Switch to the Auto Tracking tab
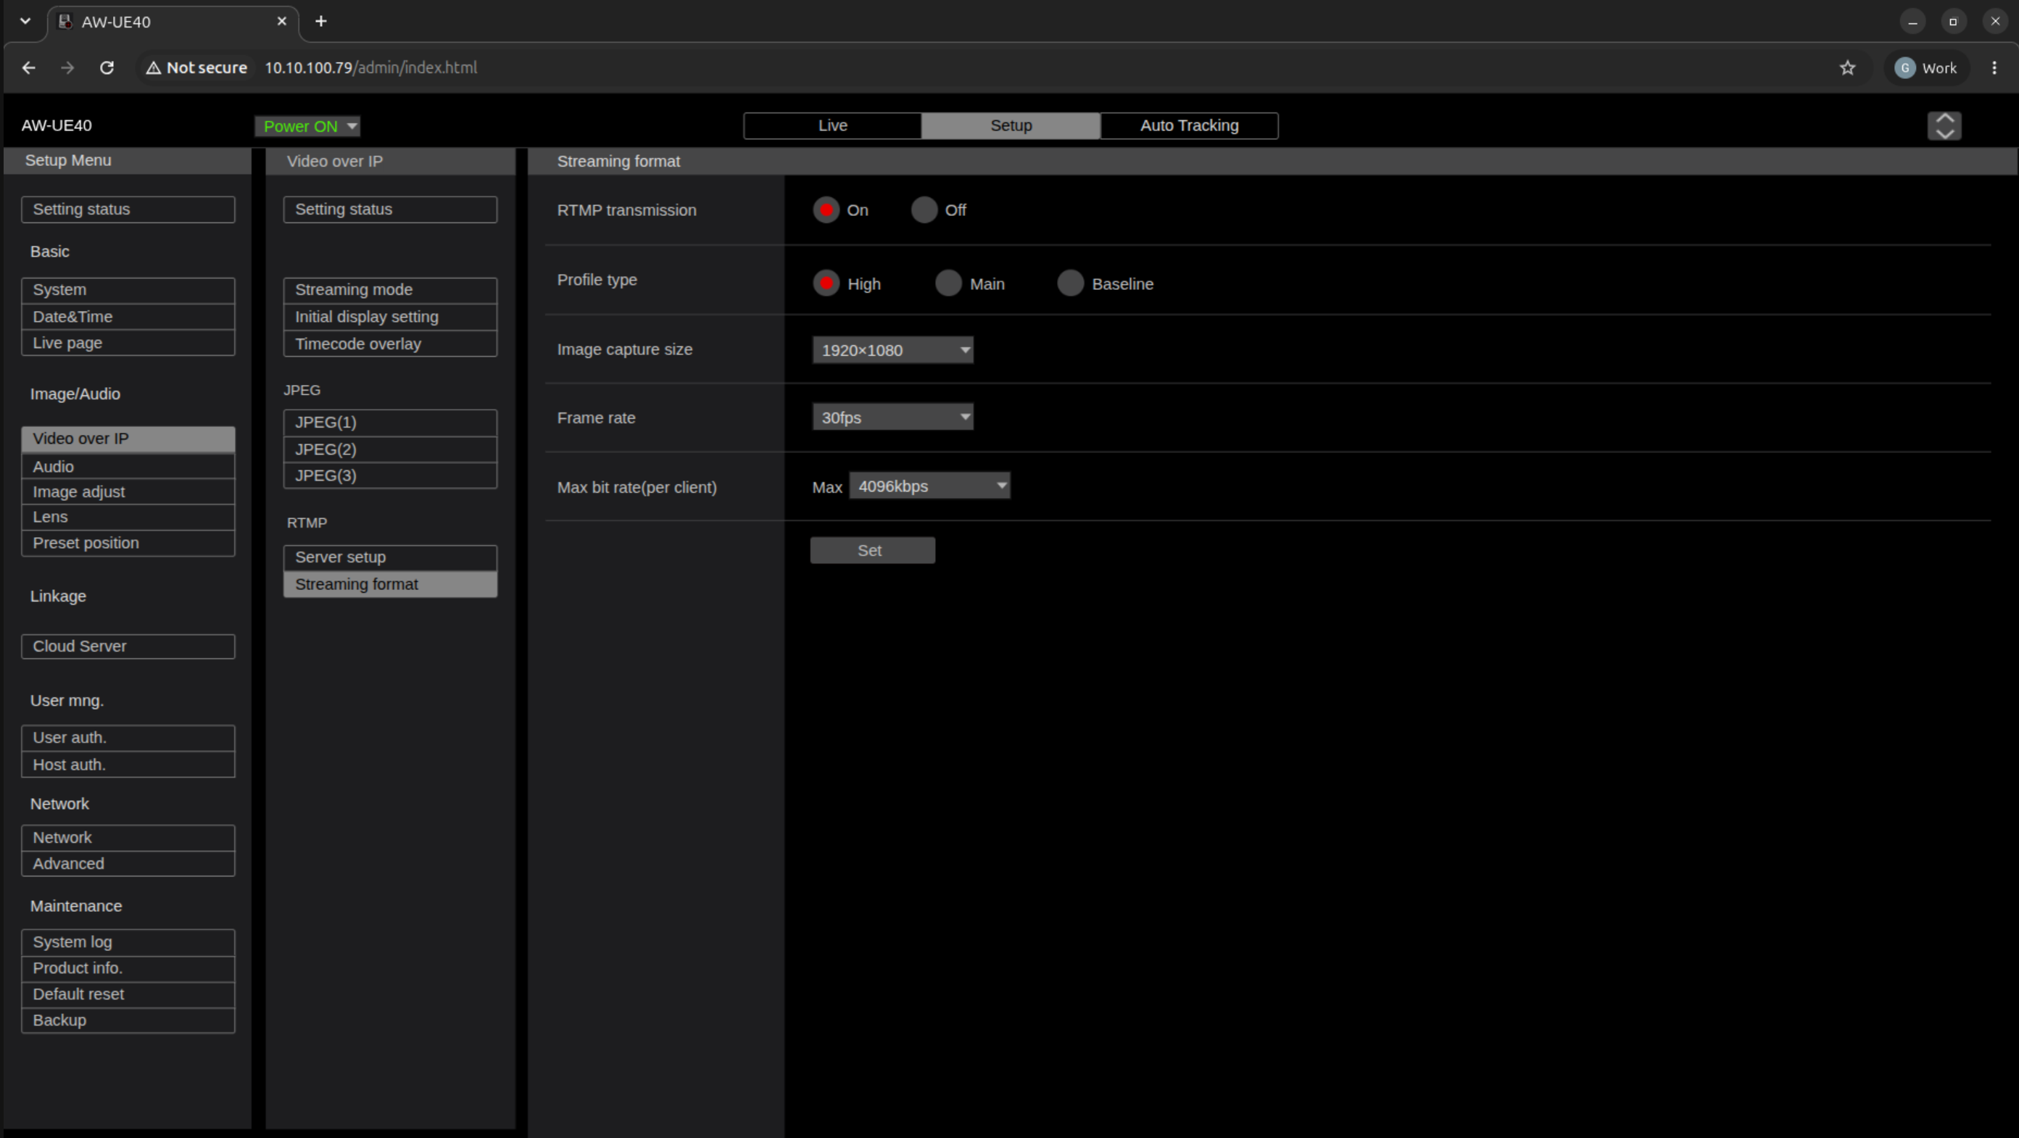This screenshot has height=1138, width=2019. (1189, 125)
